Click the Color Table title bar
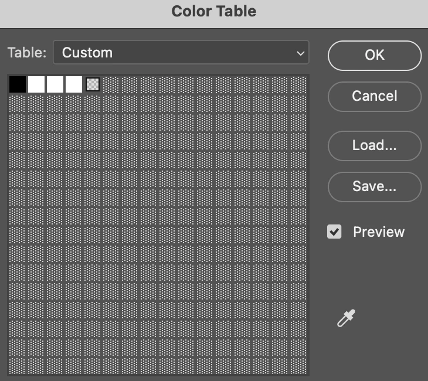This screenshot has height=381, width=428. [x=214, y=12]
